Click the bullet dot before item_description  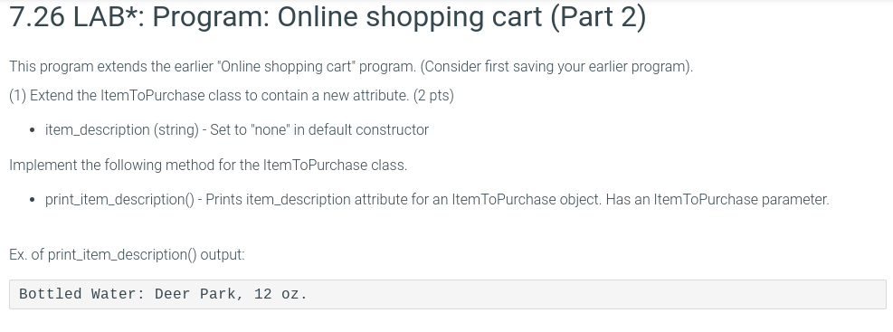click(x=33, y=130)
